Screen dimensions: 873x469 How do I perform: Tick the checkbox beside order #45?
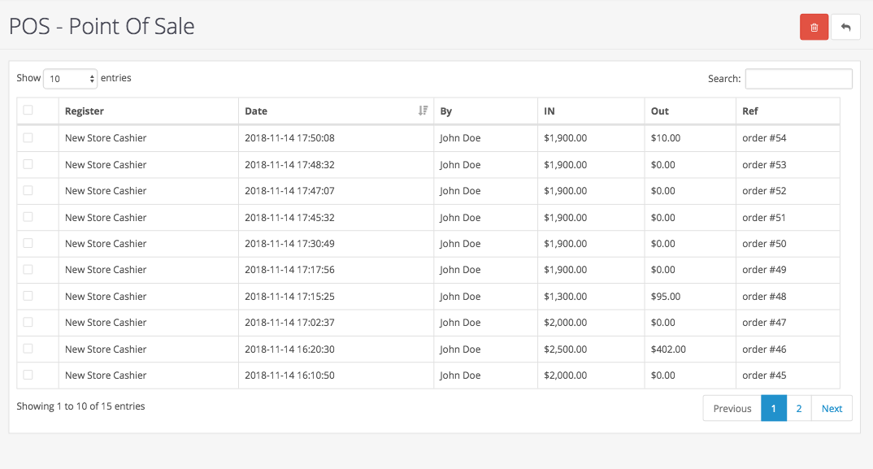point(28,375)
